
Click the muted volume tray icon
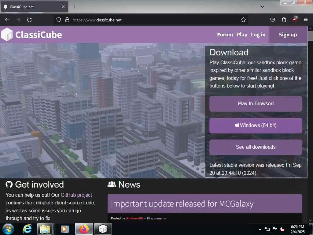(x=282, y=229)
